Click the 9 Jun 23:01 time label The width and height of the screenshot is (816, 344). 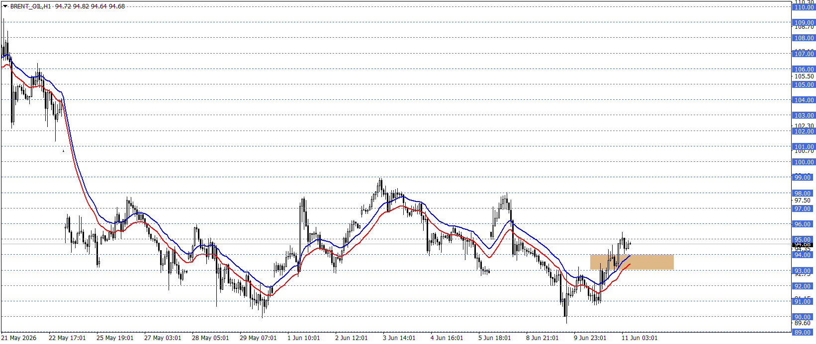pyautogui.click(x=590, y=338)
